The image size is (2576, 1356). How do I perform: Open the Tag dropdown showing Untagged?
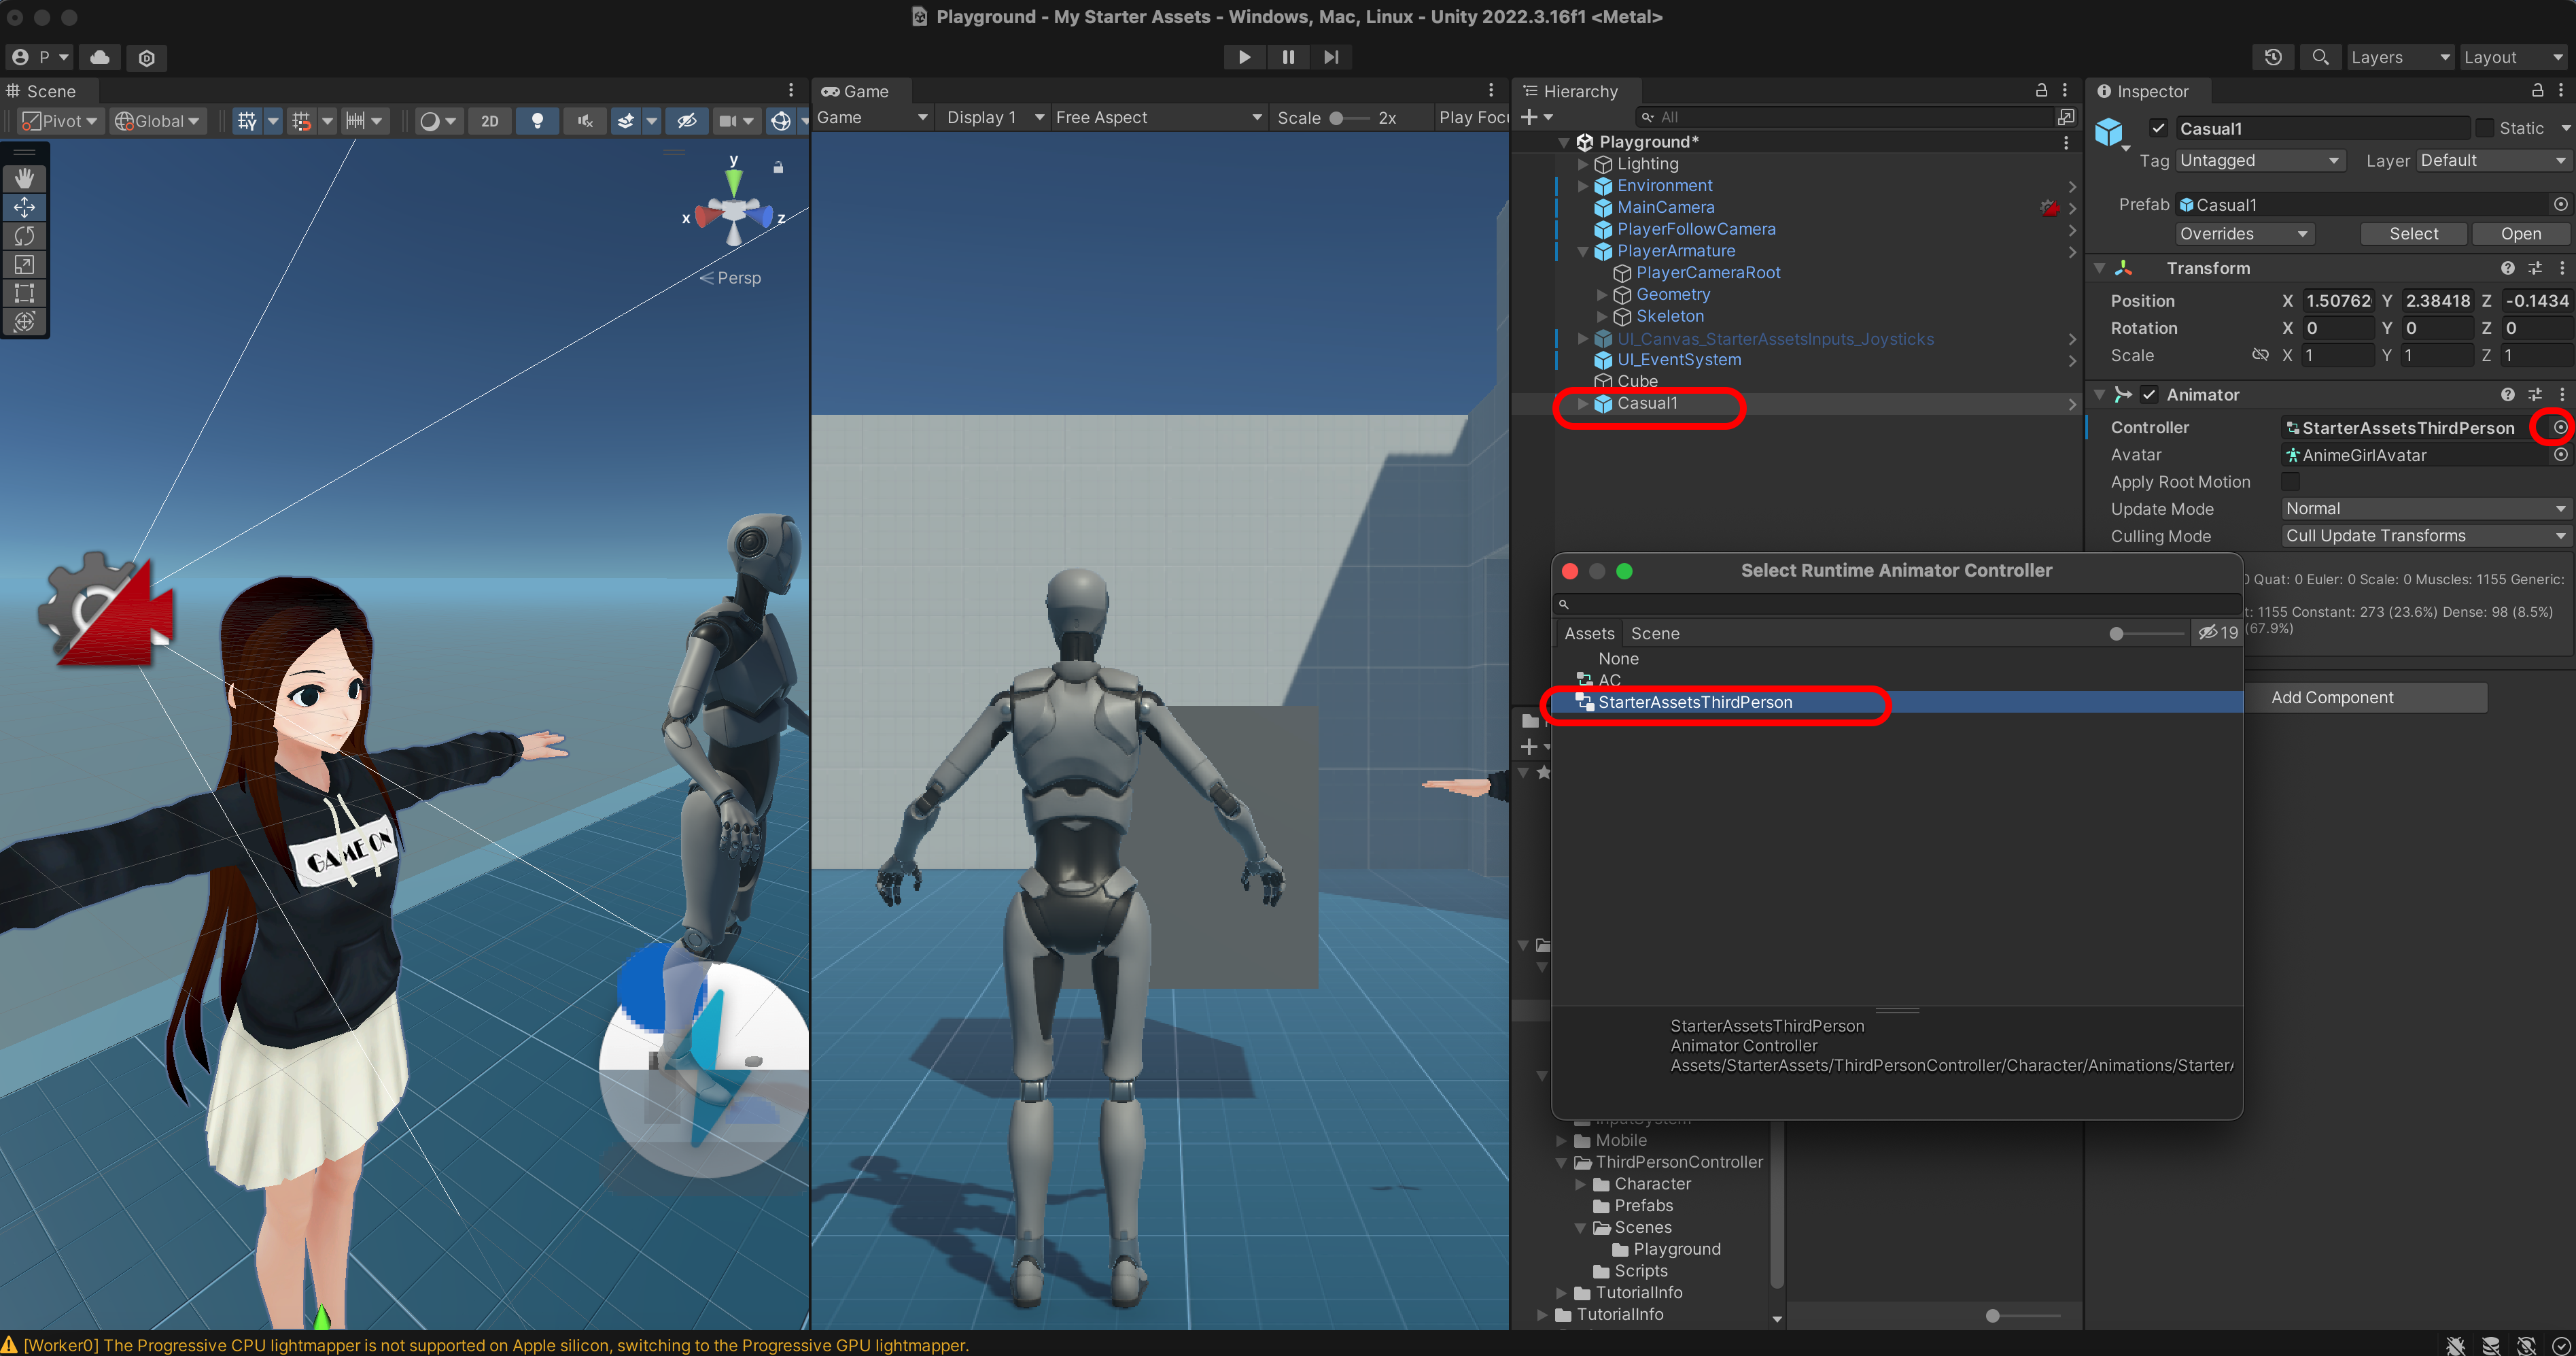tap(2258, 160)
